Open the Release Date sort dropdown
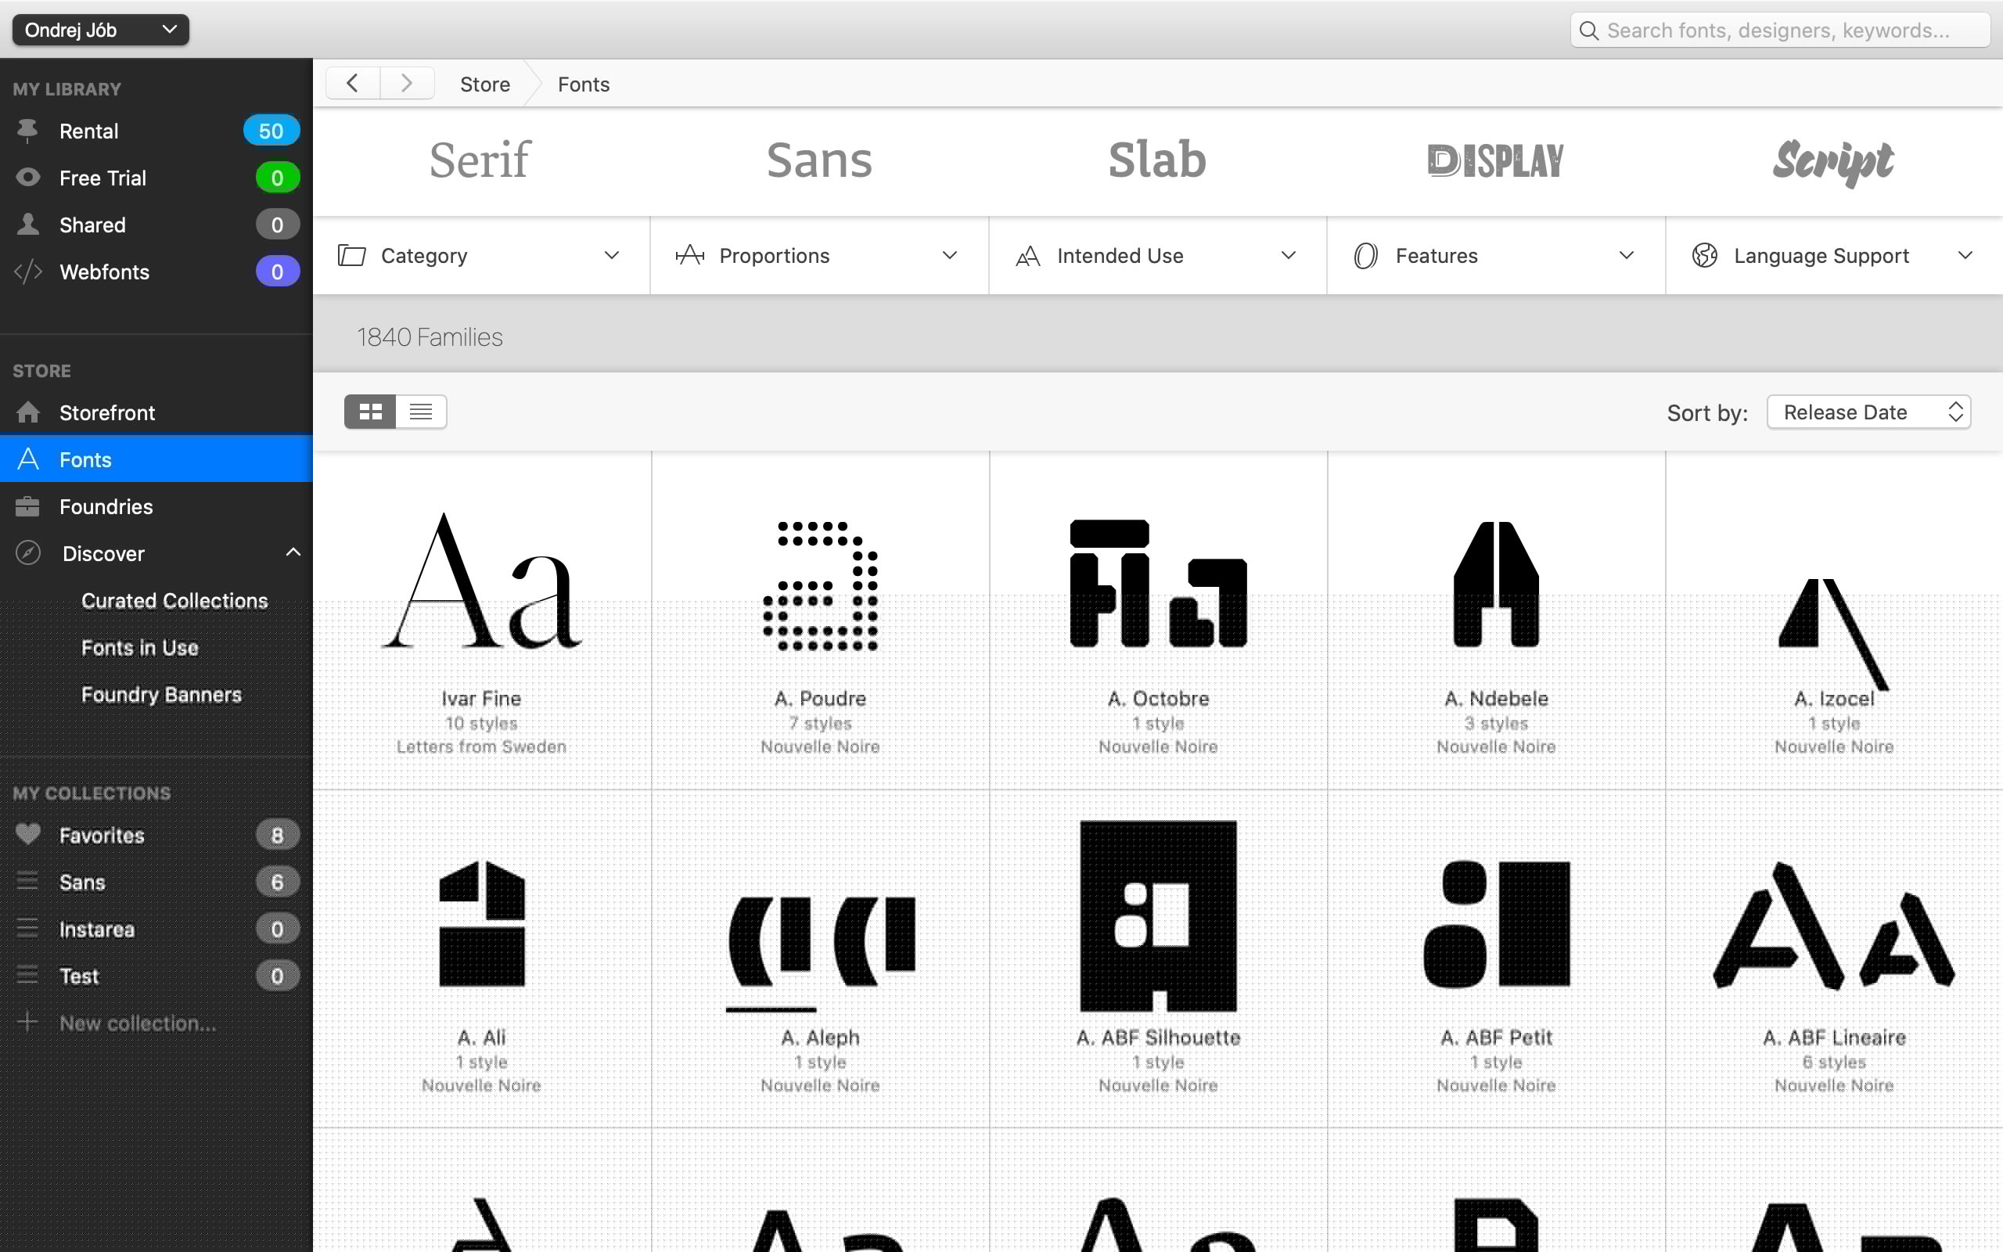This screenshot has width=2003, height=1252. pos(1868,412)
